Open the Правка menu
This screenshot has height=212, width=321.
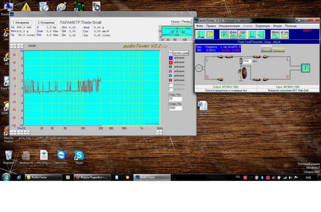tap(211, 26)
